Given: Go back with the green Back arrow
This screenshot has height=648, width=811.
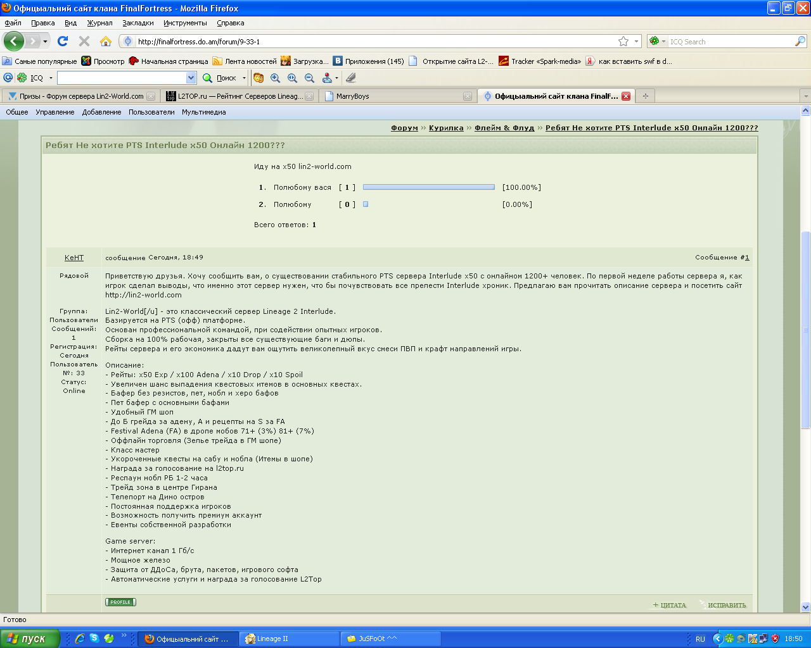Looking at the screenshot, I should [x=14, y=41].
